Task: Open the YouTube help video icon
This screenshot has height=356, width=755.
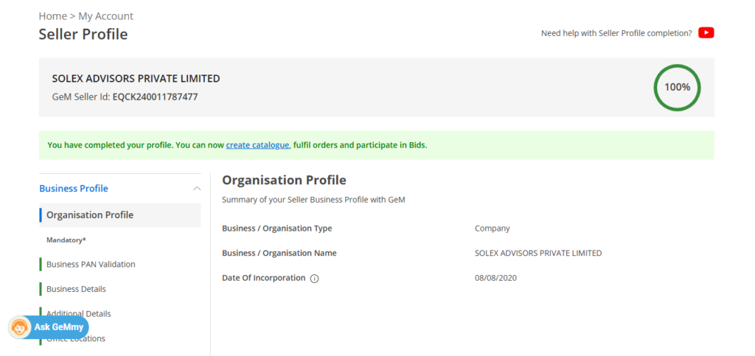Action: pos(706,32)
